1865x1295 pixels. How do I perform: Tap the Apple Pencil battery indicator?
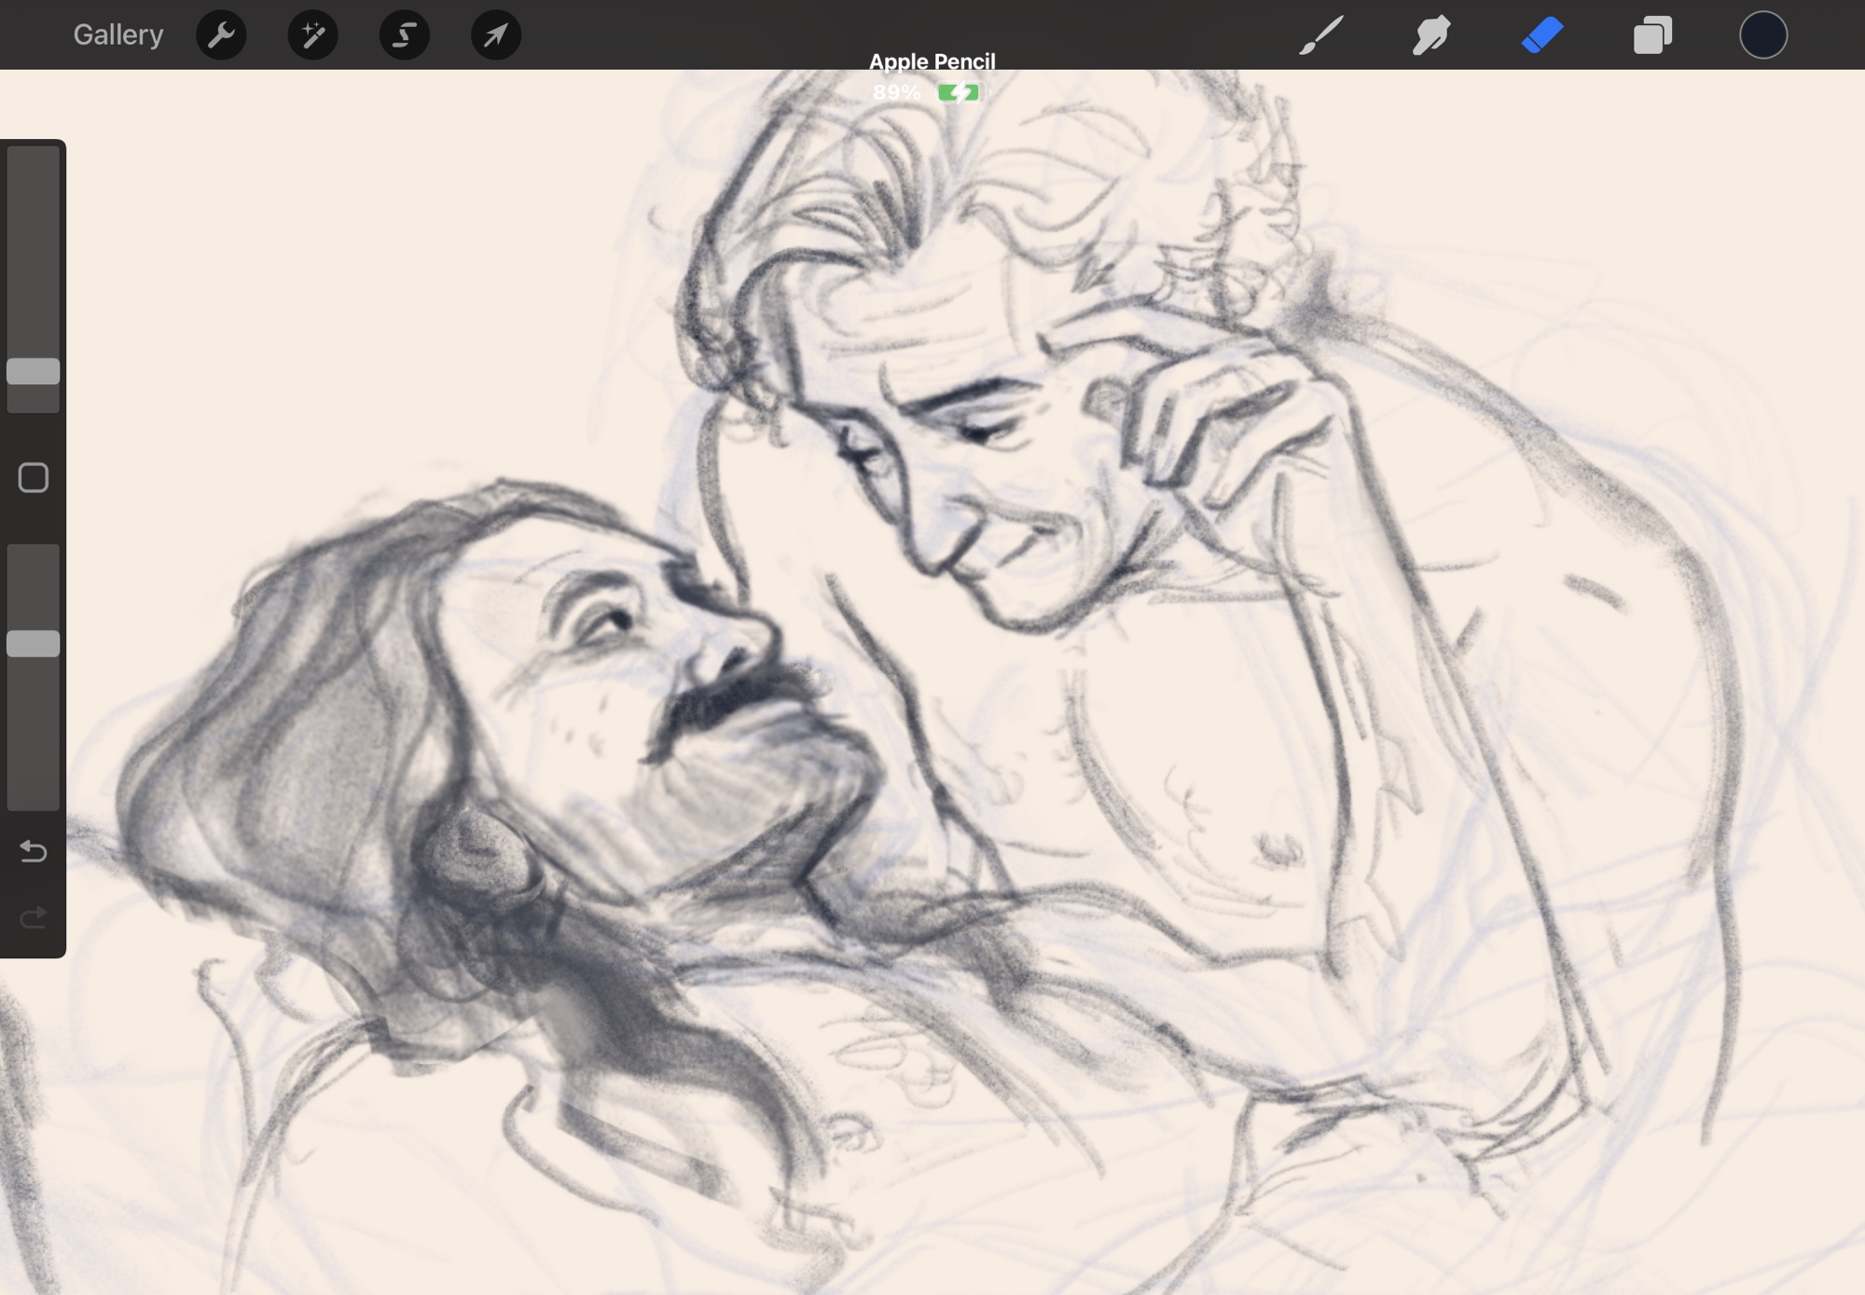point(959,92)
